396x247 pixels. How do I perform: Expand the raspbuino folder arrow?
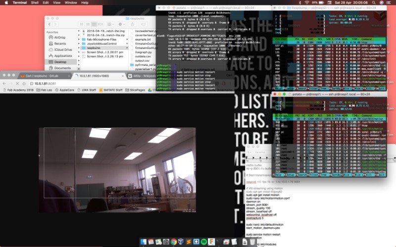[x=127, y=47]
